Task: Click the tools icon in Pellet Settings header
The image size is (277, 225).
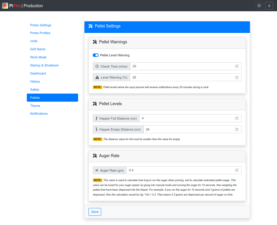Action: click(91, 26)
